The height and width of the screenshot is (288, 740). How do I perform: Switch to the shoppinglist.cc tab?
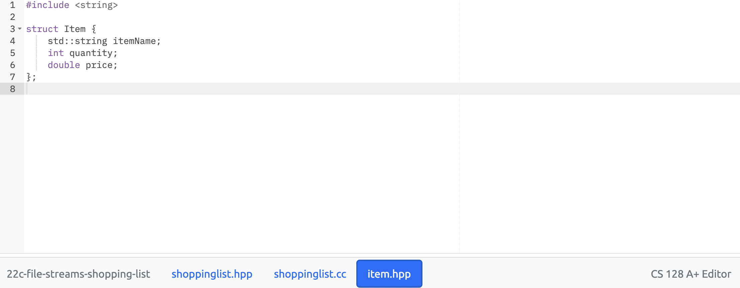310,274
